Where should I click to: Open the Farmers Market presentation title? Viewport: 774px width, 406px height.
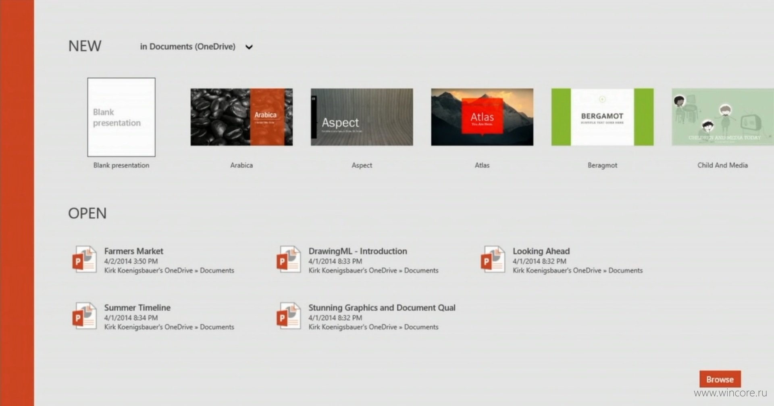coord(134,251)
